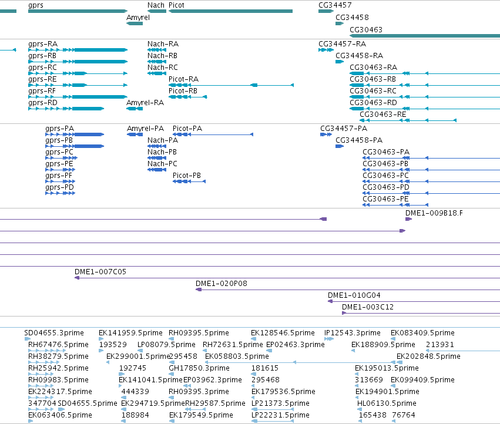Click EST RH09395.5prime label

pyautogui.click(x=199, y=333)
